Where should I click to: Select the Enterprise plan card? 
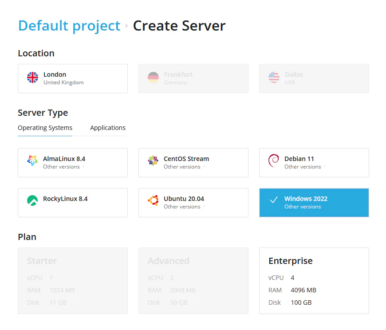click(x=314, y=280)
